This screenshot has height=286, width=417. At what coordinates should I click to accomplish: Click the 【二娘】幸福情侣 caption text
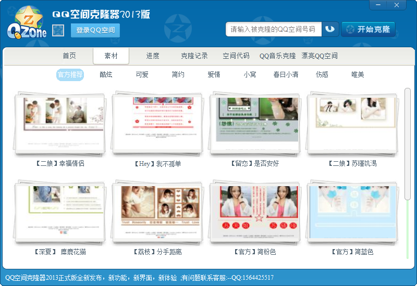click(x=60, y=163)
